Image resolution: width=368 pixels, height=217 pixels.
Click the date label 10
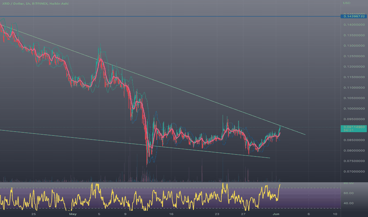[x=335, y=214]
